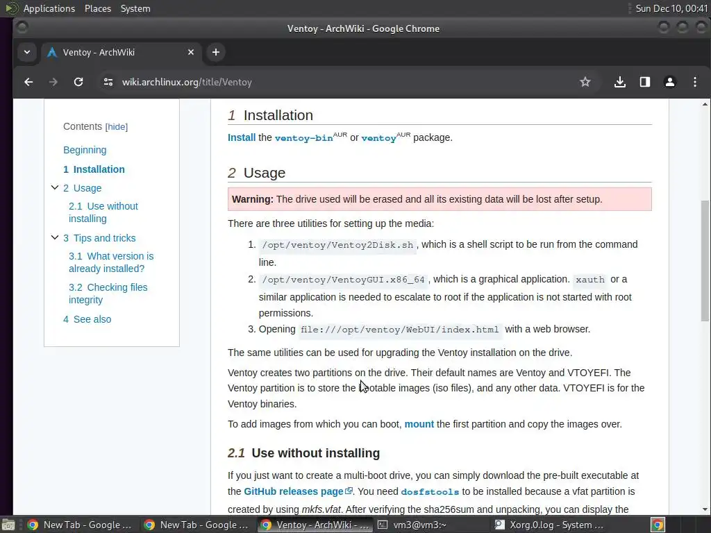Click the scrollbar up arrow

click(x=705, y=104)
